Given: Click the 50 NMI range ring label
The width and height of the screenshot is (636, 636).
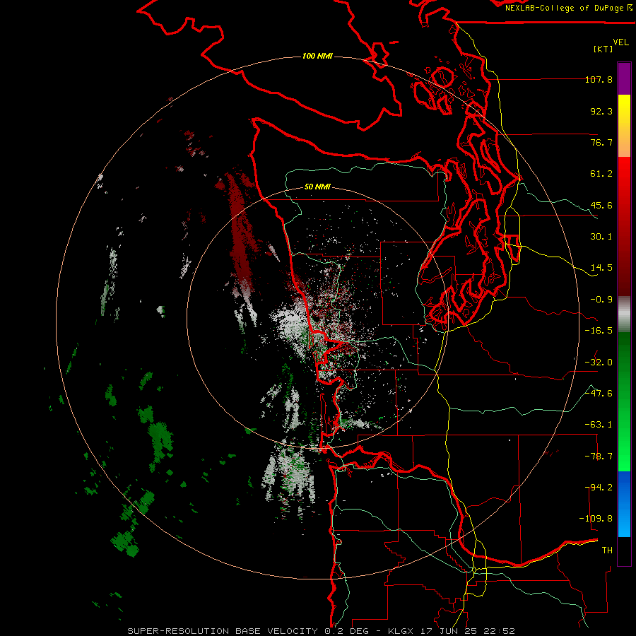Looking at the screenshot, I should click(317, 187).
